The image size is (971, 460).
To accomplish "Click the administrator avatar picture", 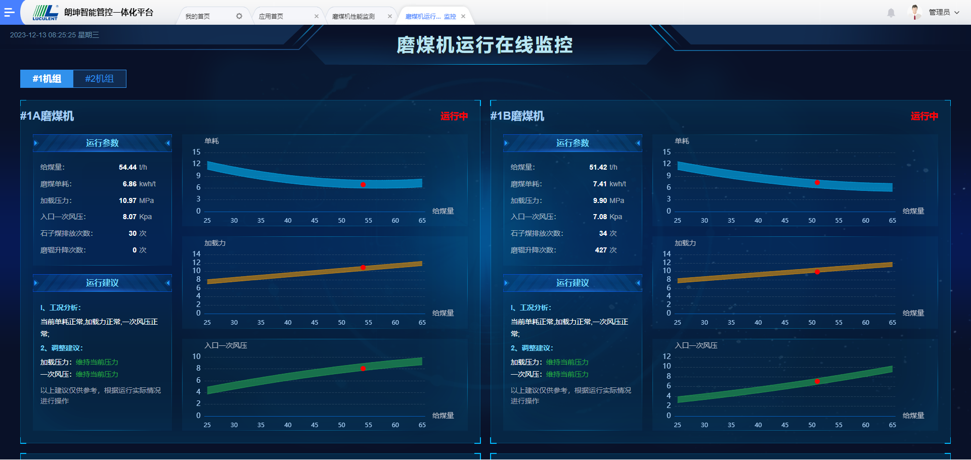I will pyautogui.click(x=915, y=12).
